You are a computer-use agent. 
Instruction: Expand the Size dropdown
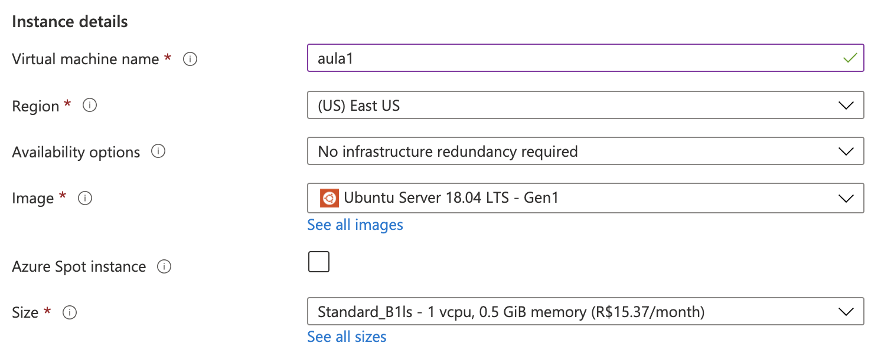[x=585, y=312]
